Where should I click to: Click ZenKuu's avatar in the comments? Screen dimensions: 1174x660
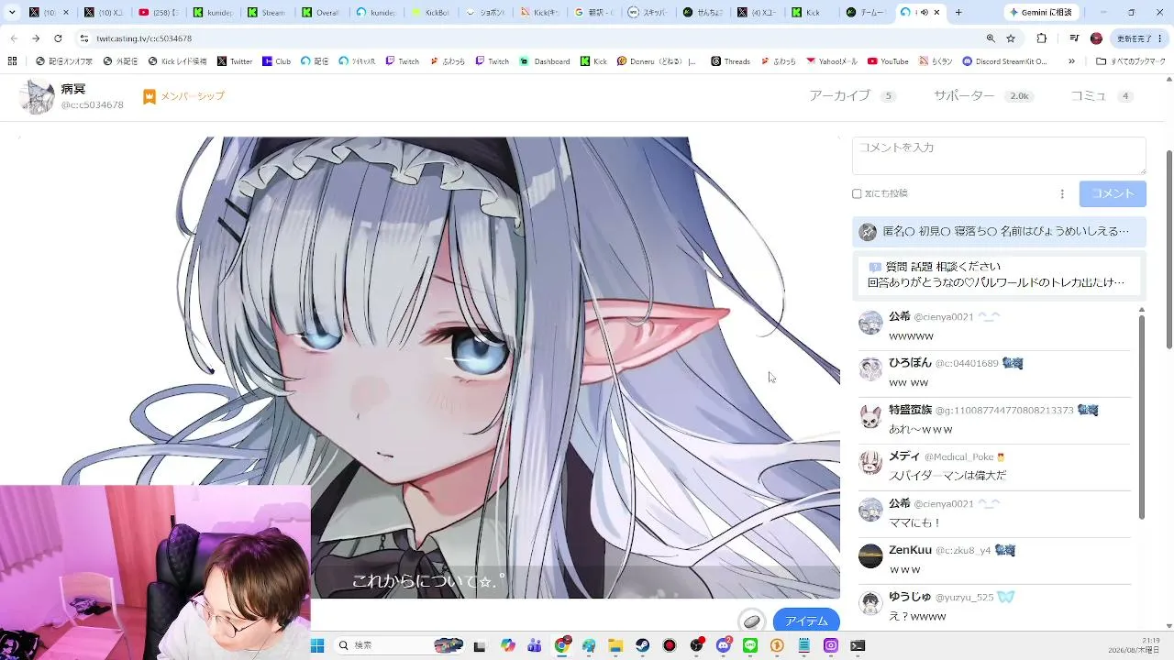pyautogui.click(x=870, y=555)
